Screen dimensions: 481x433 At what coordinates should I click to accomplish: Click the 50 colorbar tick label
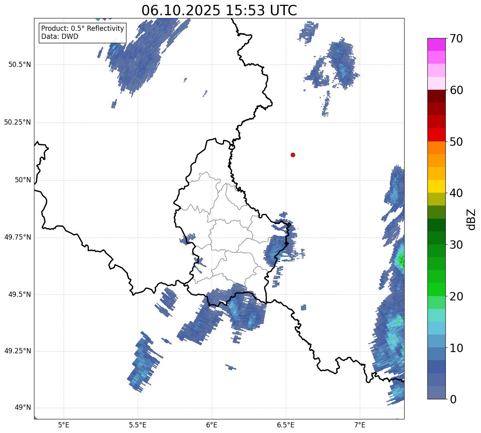(456, 142)
